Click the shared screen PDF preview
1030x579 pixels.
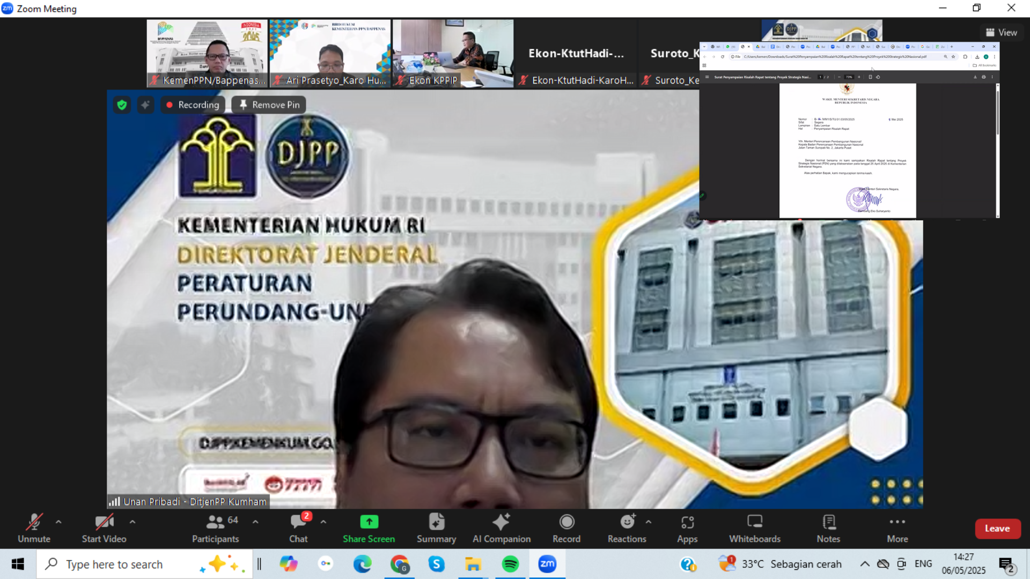(849, 130)
